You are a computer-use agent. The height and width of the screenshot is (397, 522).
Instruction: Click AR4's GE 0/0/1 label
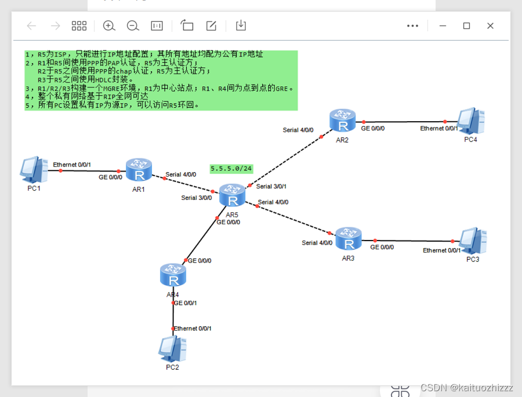186,303
